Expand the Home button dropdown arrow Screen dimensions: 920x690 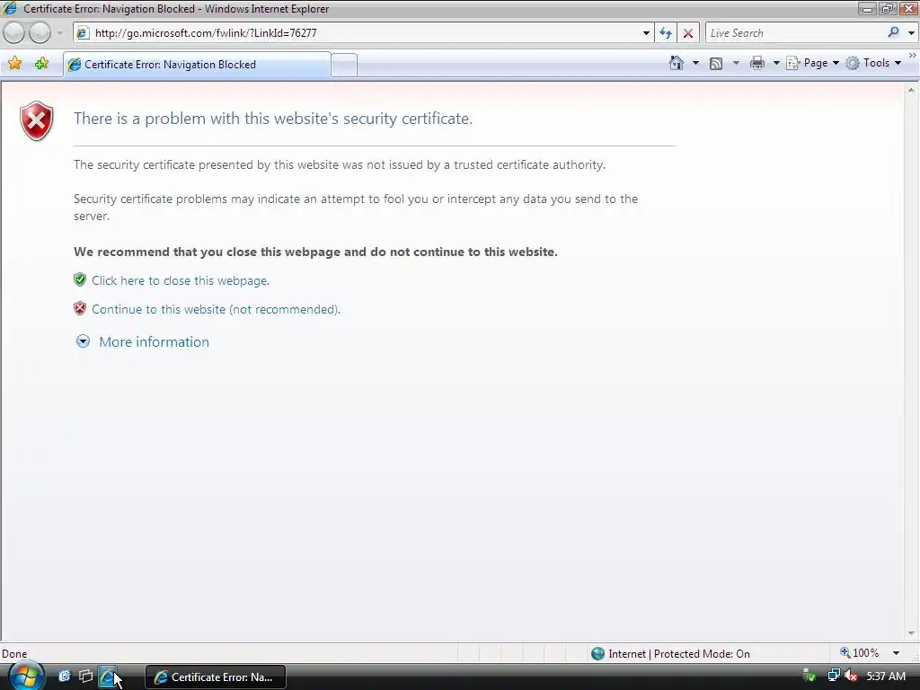click(x=696, y=63)
